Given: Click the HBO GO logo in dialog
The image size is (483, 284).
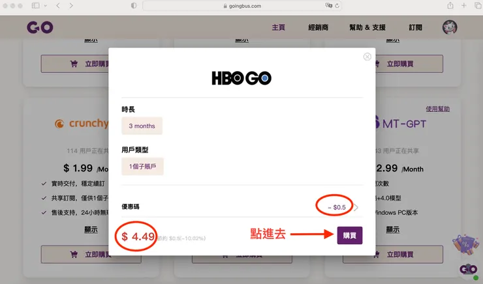Looking at the screenshot, I should (241, 78).
